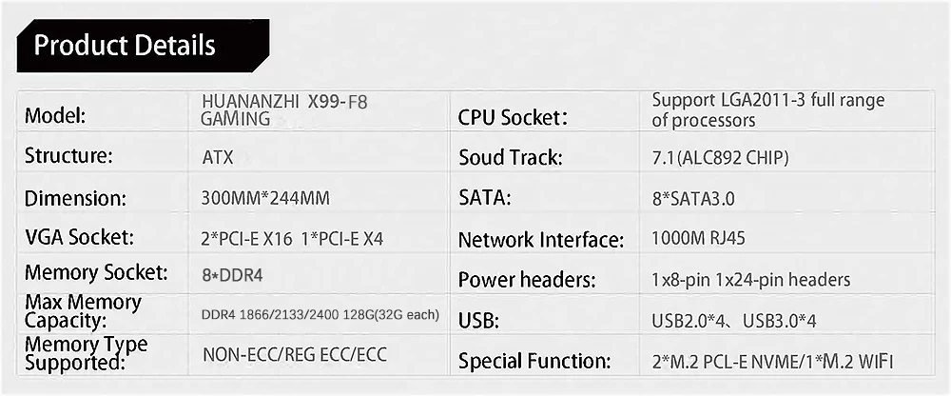Select the 2*M.2 PCL-E NVME/1*M.2 WIFI text
The width and height of the screenshot is (951, 396).
pyautogui.click(x=772, y=364)
